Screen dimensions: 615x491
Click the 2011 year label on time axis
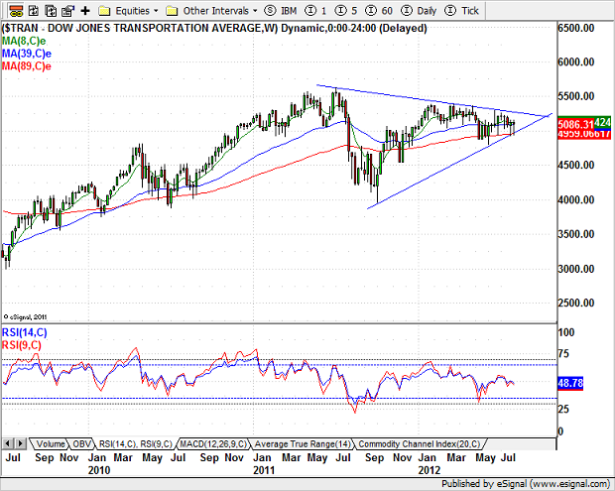point(264,470)
